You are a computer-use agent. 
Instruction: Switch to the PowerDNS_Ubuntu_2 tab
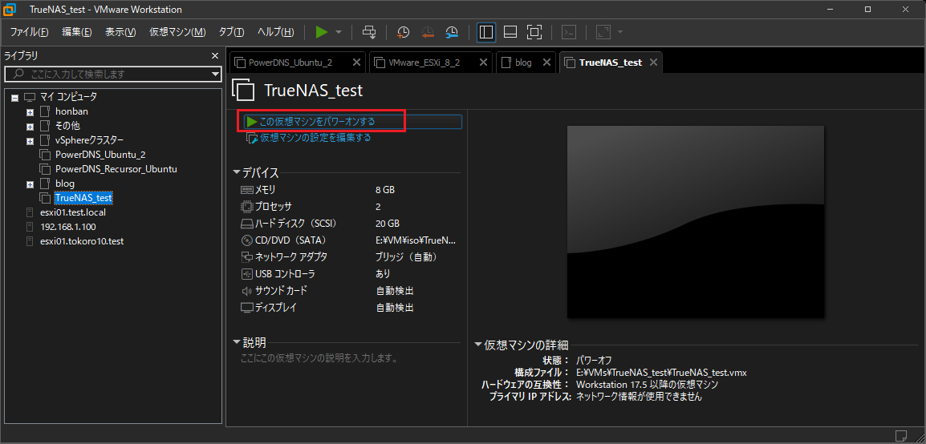pyautogui.click(x=290, y=63)
